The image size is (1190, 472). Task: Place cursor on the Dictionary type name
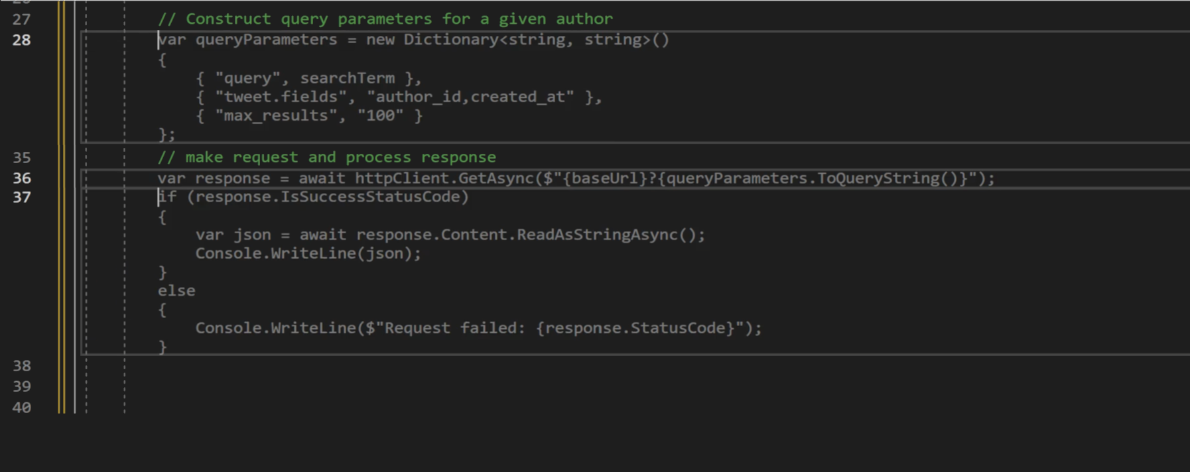[451, 40]
